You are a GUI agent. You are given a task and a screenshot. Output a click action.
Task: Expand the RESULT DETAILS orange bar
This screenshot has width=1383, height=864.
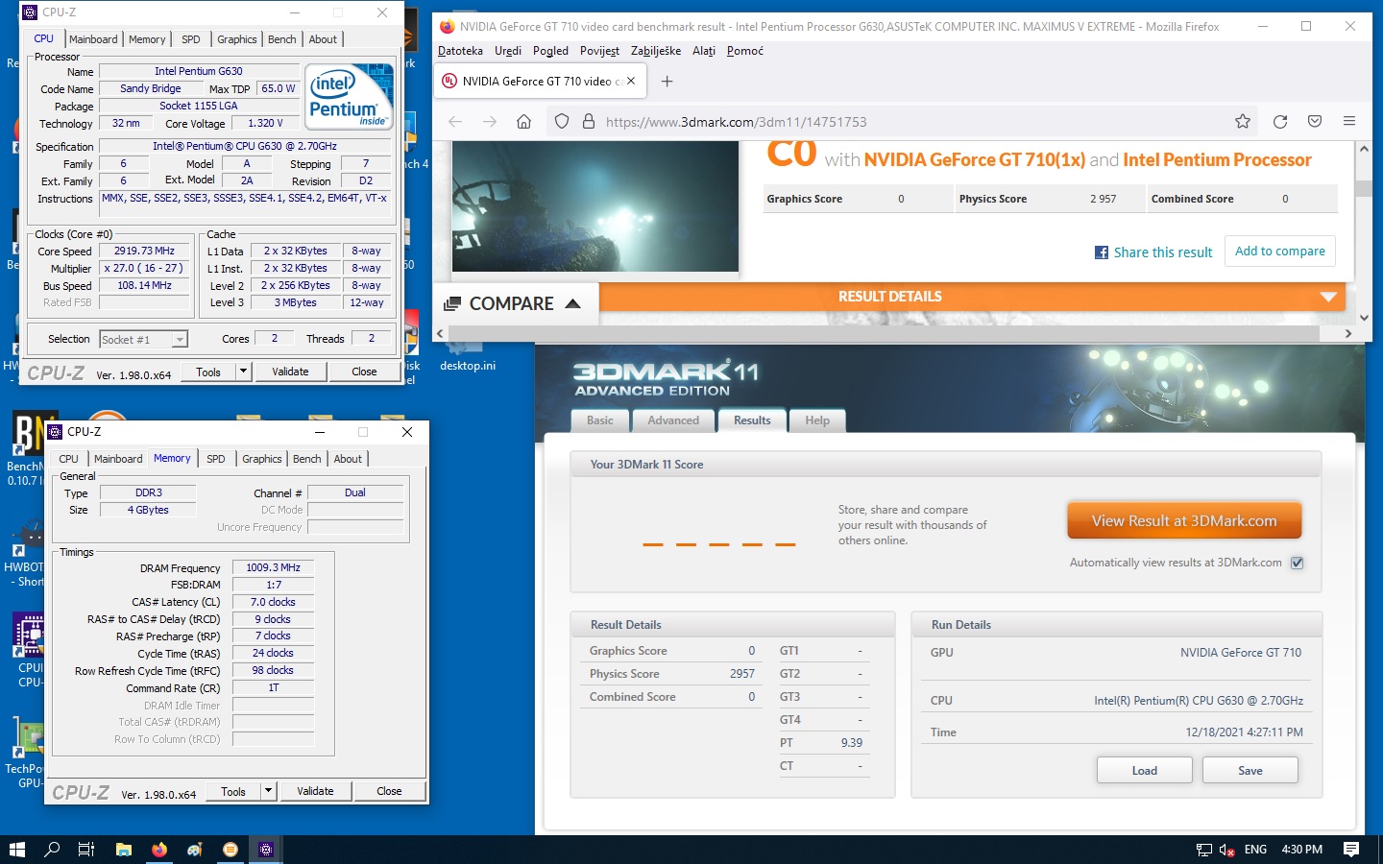1329,297
